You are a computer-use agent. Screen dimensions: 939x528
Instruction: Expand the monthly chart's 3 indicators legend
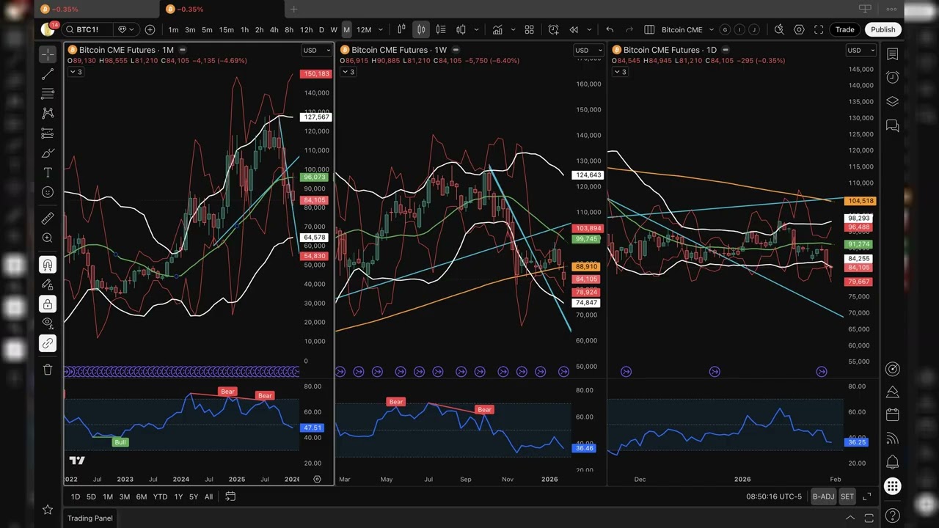click(x=76, y=72)
